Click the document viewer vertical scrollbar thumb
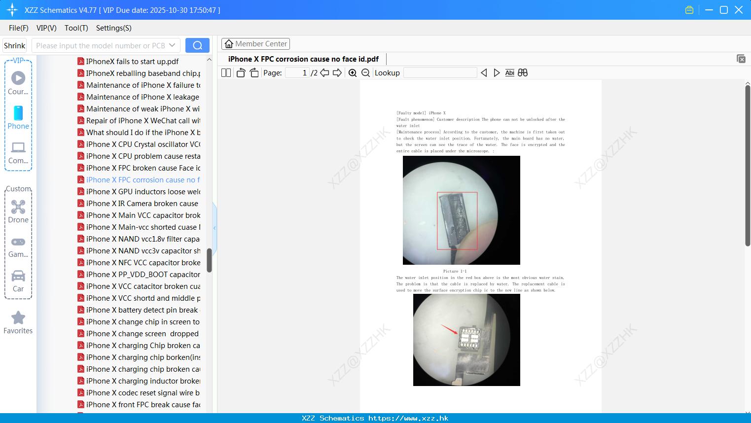This screenshot has height=423, width=751. pyautogui.click(x=748, y=166)
